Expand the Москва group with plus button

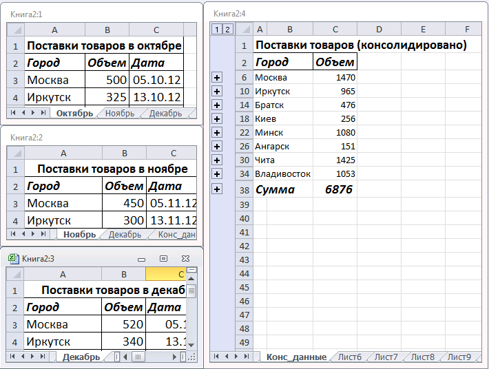pyautogui.click(x=217, y=78)
